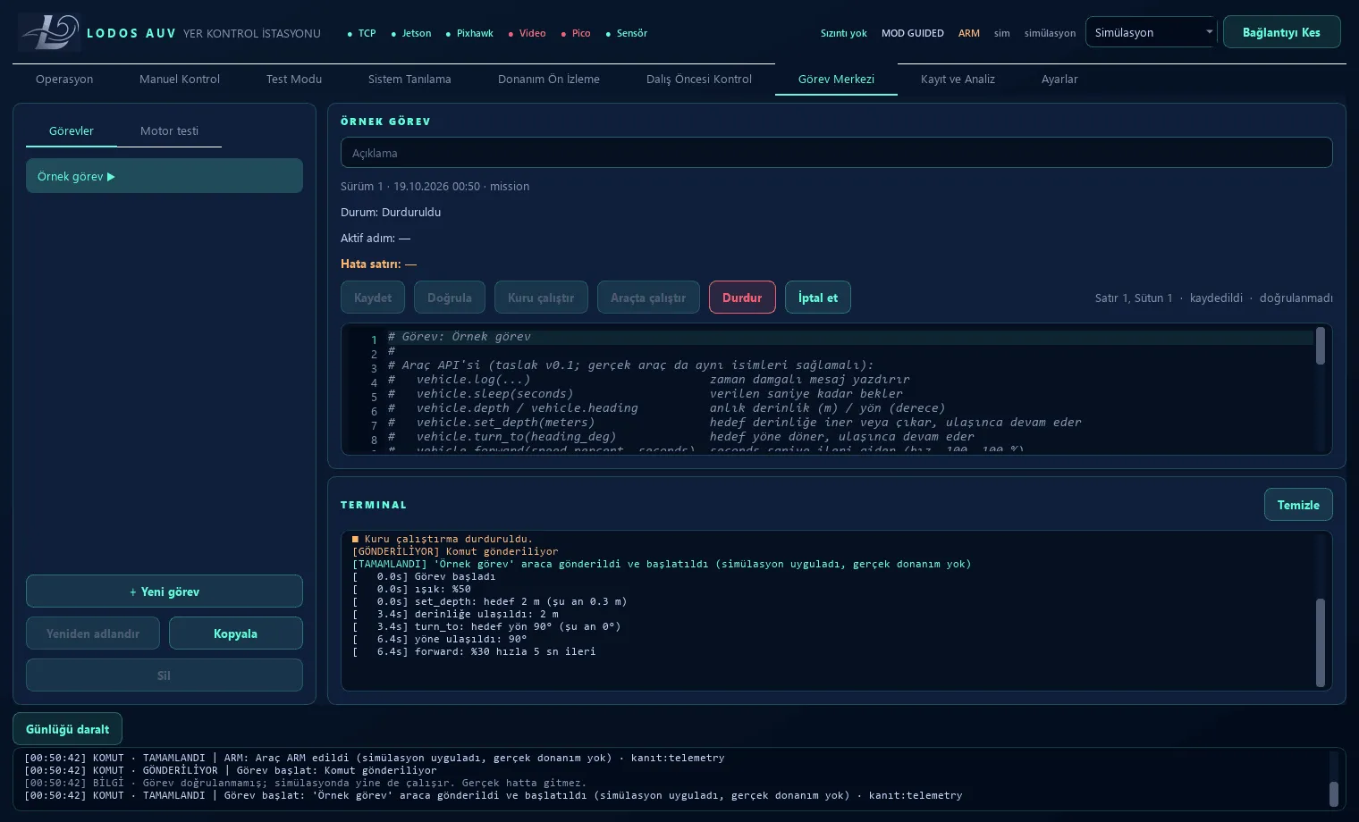Click the İptal et button

click(x=818, y=298)
